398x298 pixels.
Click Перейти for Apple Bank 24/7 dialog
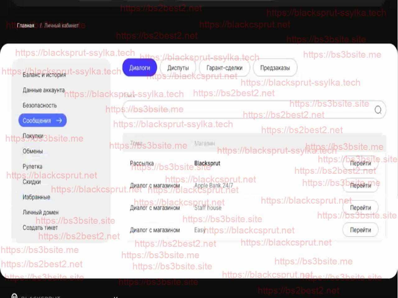[360, 185]
